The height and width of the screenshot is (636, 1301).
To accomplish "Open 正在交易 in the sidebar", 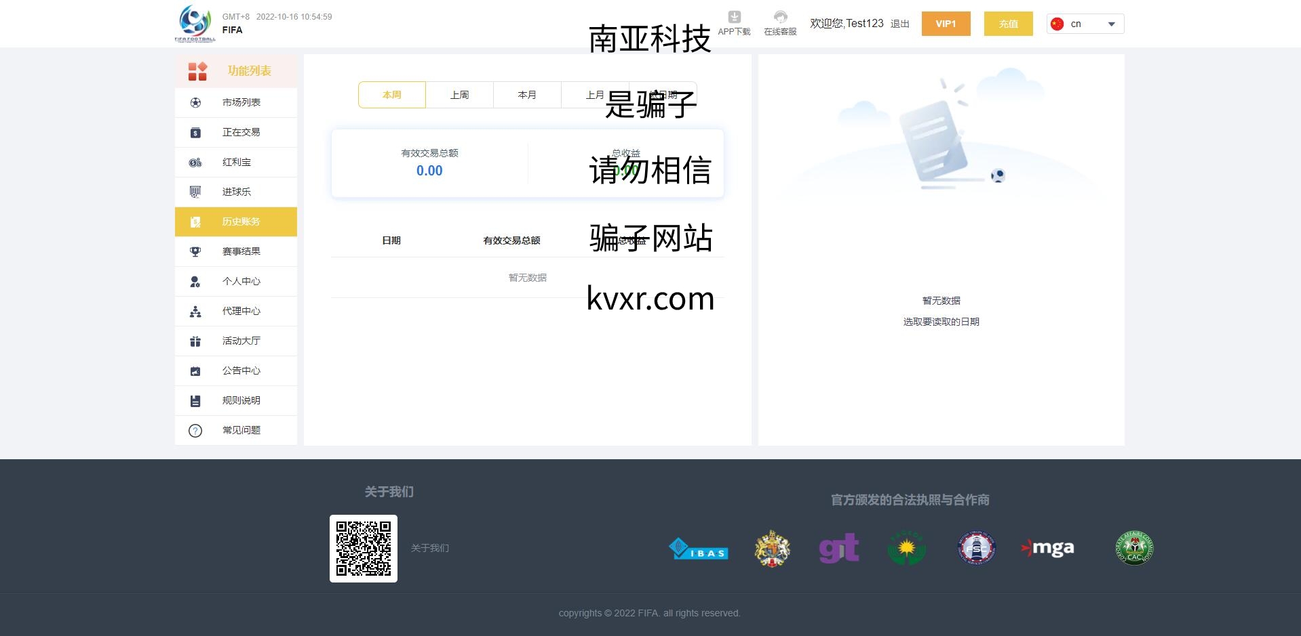I will [236, 132].
